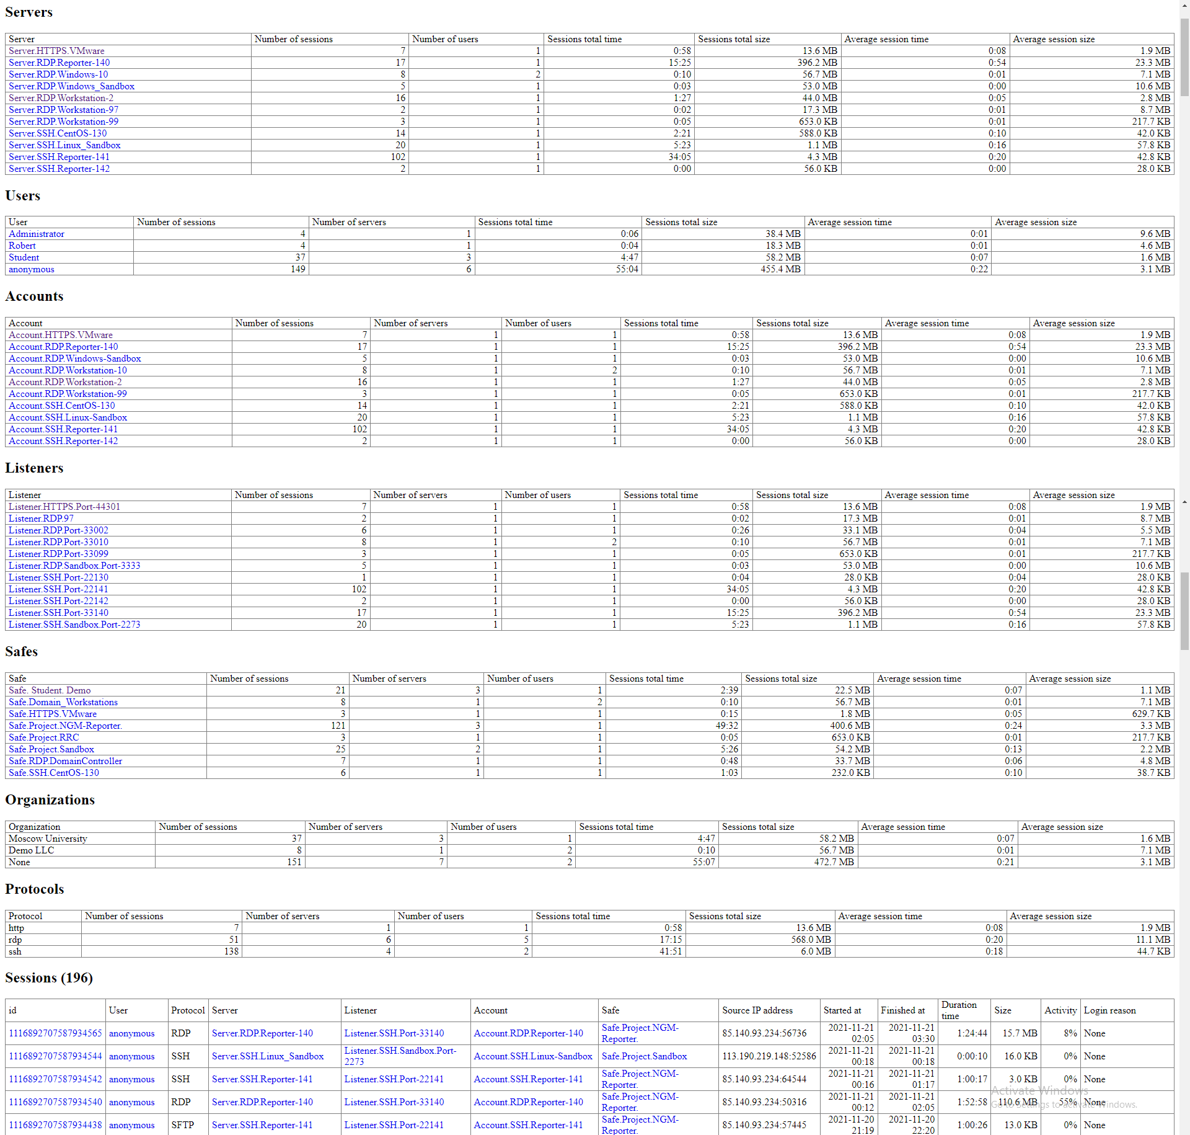Open Server.SSH.CentOS-130 link
1190x1135 pixels.
pyautogui.click(x=58, y=133)
